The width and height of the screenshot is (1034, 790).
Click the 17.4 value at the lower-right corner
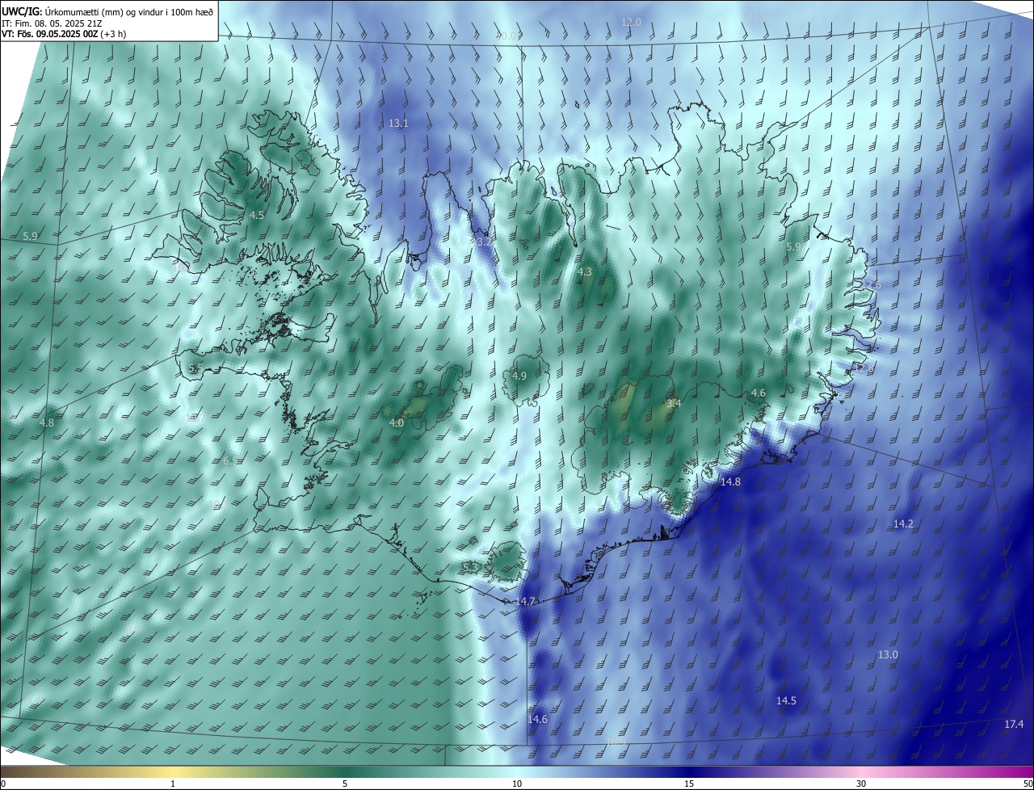[1014, 725]
